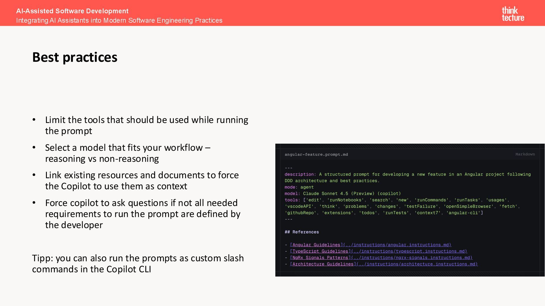545x306 pixels.
Task: Click the Integrating AI Assistants subtitle text
Action: click(119, 20)
